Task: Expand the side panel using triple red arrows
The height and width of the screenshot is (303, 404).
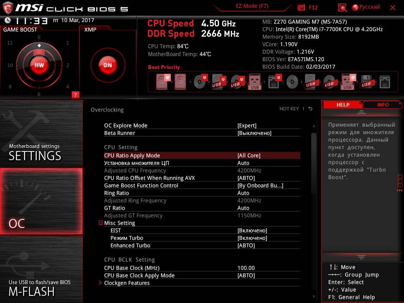Action: coord(400,191)
